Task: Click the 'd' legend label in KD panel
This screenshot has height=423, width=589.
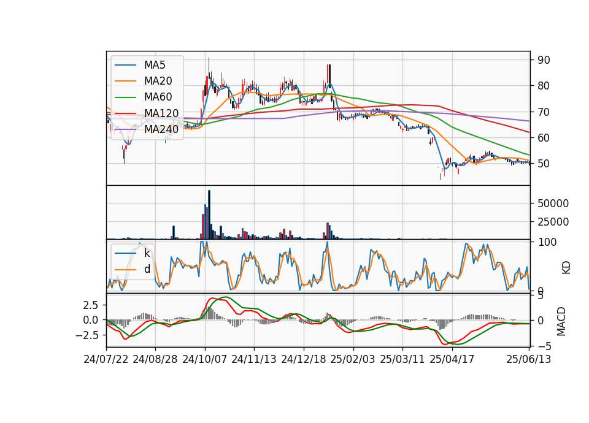Action: click(147, 270)
